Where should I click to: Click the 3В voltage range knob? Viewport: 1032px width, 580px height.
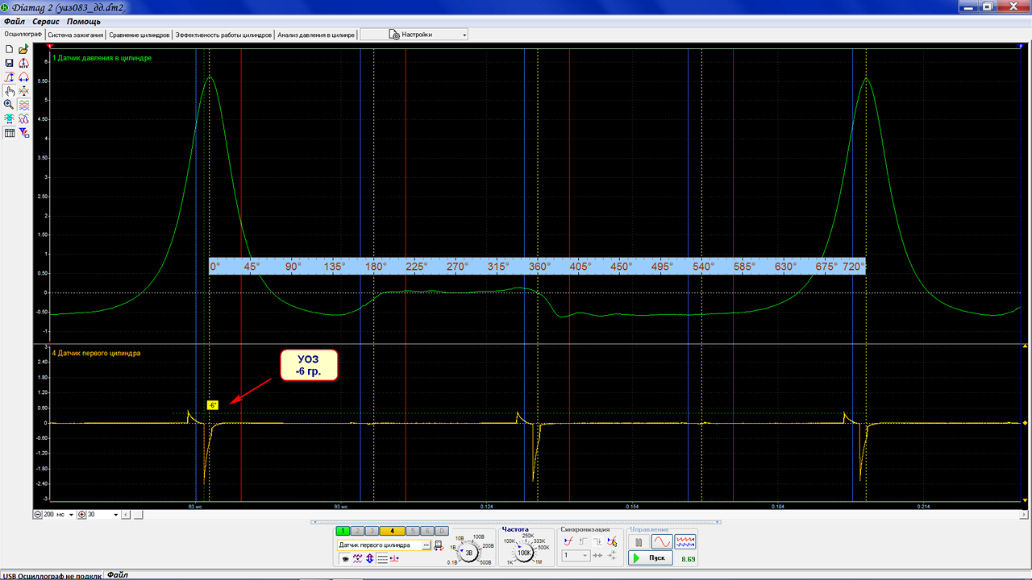(x=469, y=553)
